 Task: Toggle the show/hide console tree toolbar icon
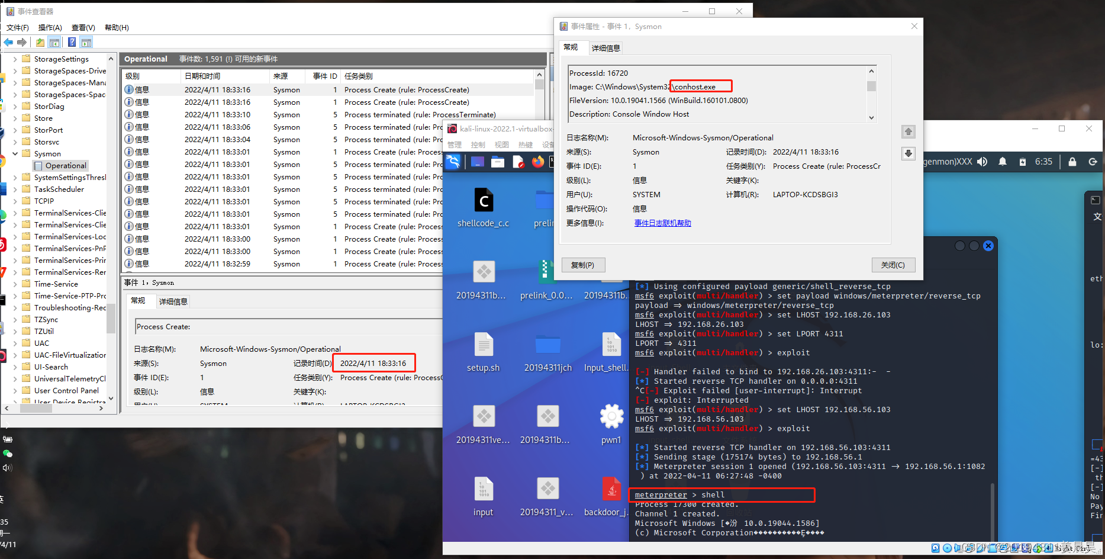(54, 43)
